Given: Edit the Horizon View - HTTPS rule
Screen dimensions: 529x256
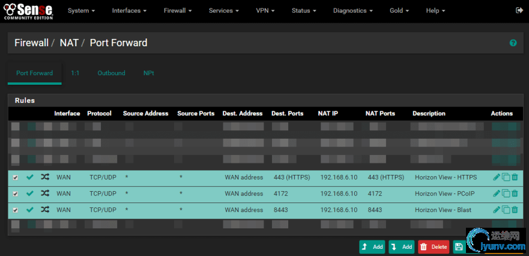Looking at the screenshot, I should click(496, 177).
